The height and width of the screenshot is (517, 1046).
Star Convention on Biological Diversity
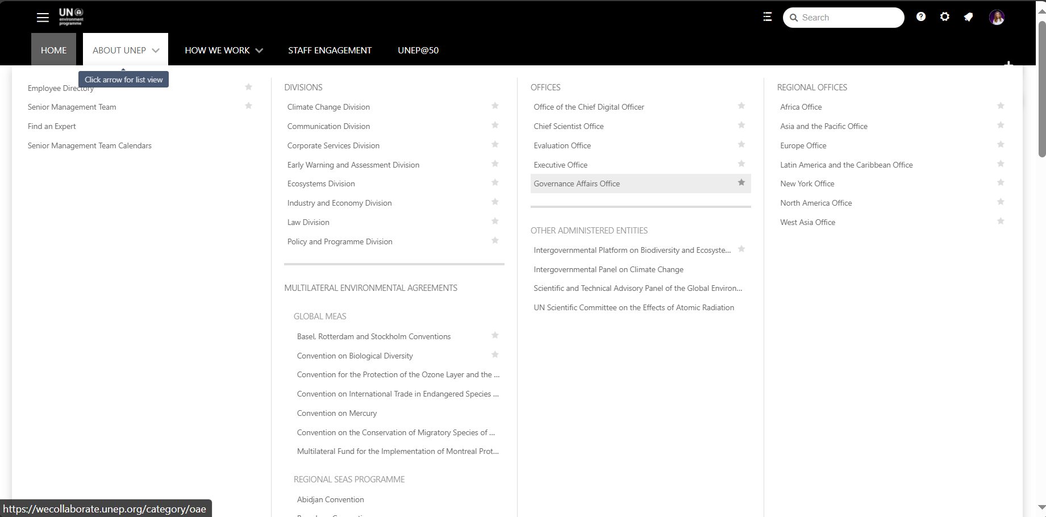point(495,355)
